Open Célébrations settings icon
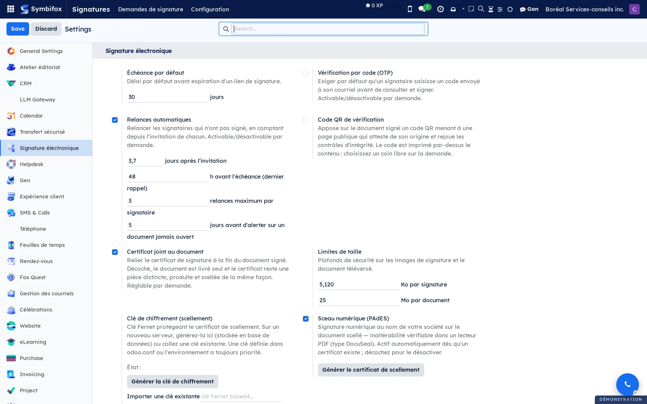The width and height of the screenshot is (647, 404). pyautogui.click(x=11, y=309)
